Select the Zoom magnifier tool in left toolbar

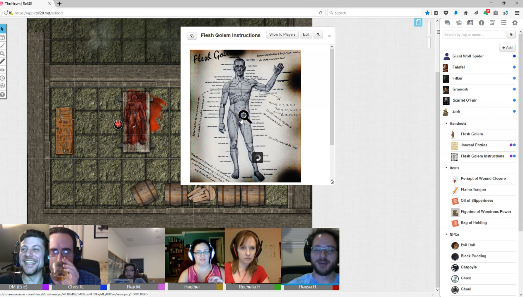[3, 54]
